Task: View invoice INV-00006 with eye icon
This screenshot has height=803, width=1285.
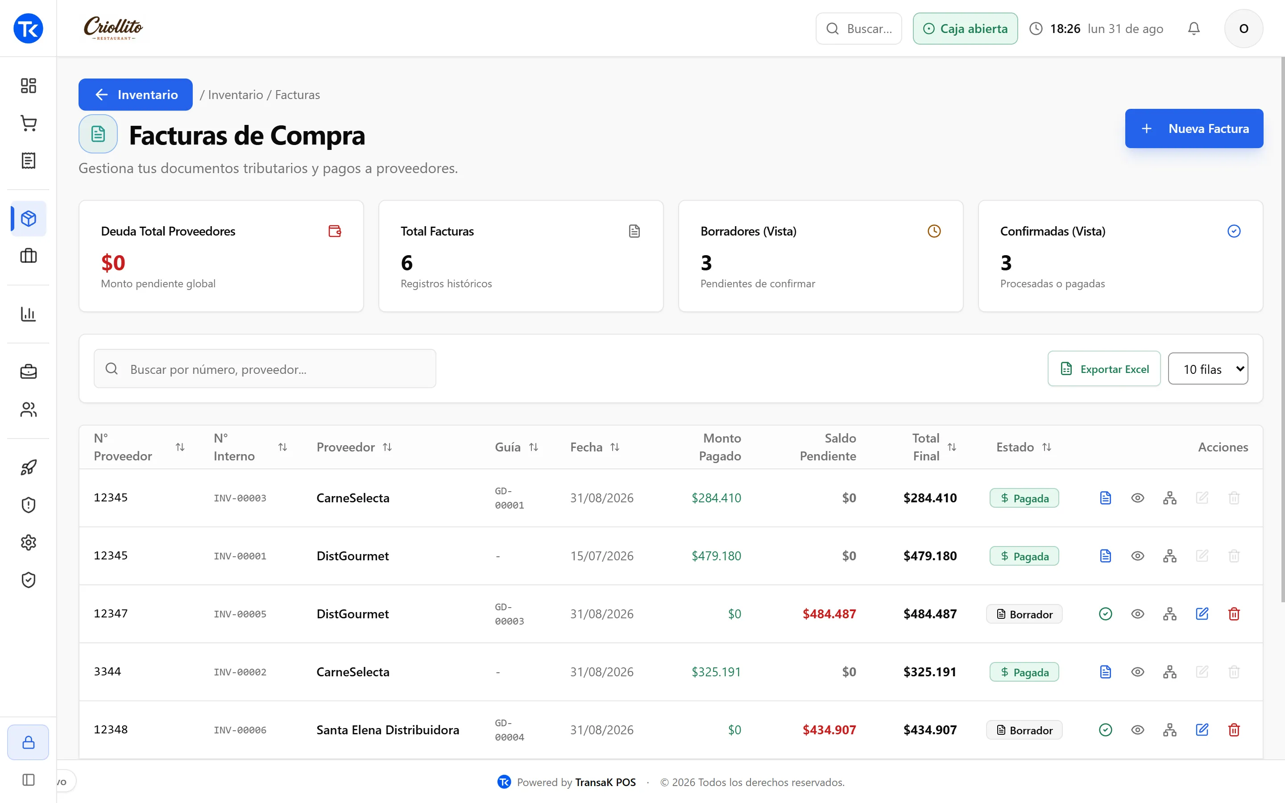Action: click(1137, 730)
